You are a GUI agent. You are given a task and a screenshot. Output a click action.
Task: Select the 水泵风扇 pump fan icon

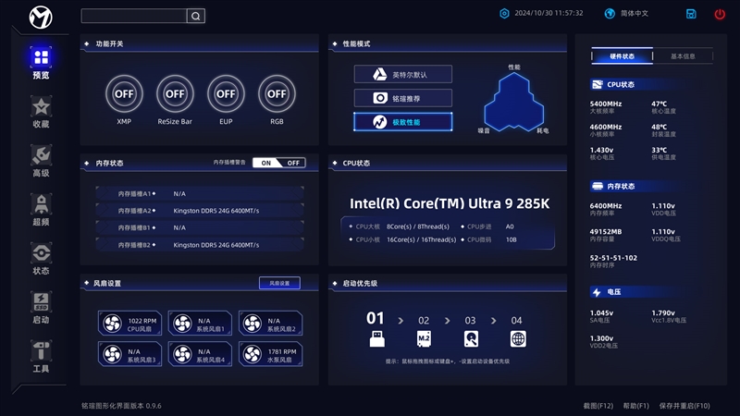(253, 355)
